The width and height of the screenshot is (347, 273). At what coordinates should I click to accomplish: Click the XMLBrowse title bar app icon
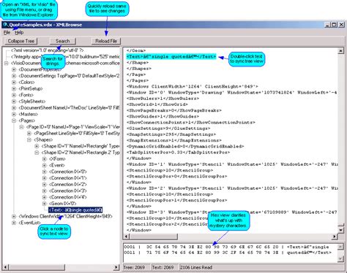5,25
